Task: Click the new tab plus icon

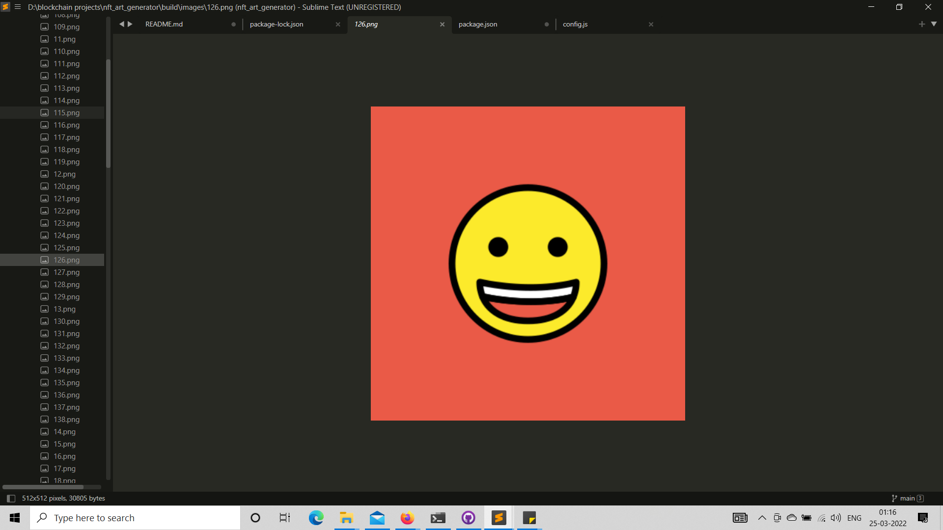Action: click(921, 24)
